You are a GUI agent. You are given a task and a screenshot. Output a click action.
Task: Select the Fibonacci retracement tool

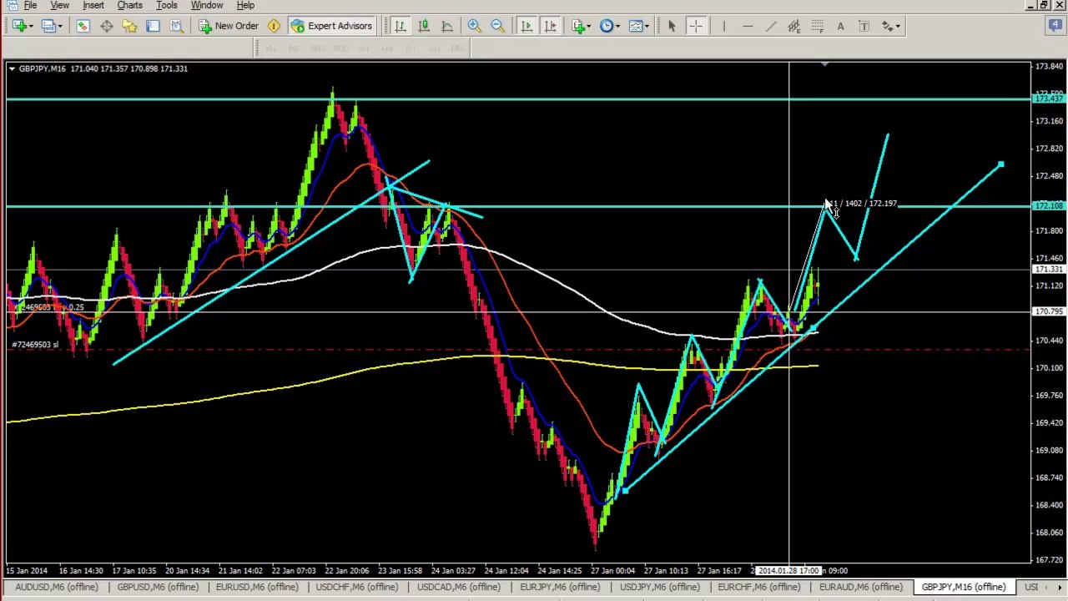point(817,26)
